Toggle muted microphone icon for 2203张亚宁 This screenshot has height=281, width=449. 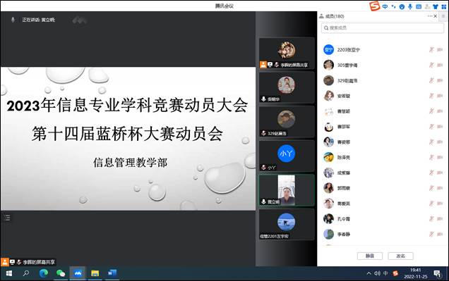point(431,50)
